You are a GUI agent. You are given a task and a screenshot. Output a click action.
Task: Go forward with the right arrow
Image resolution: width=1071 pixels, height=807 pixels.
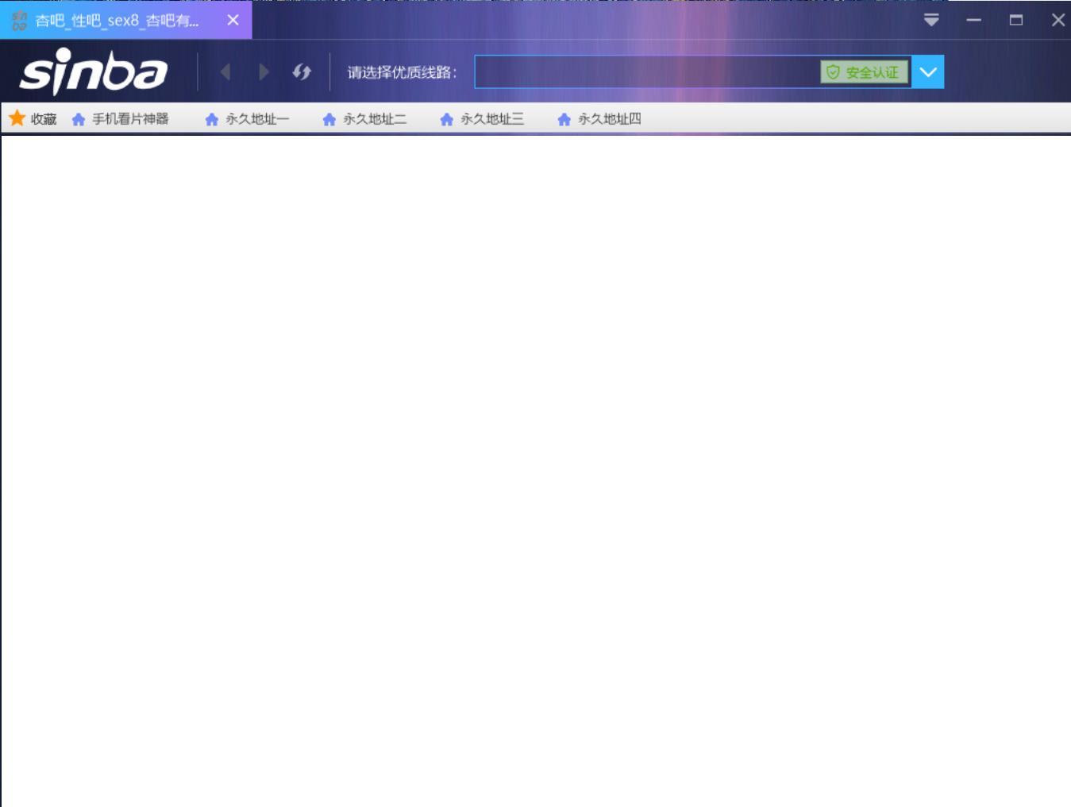coord(264,72)
